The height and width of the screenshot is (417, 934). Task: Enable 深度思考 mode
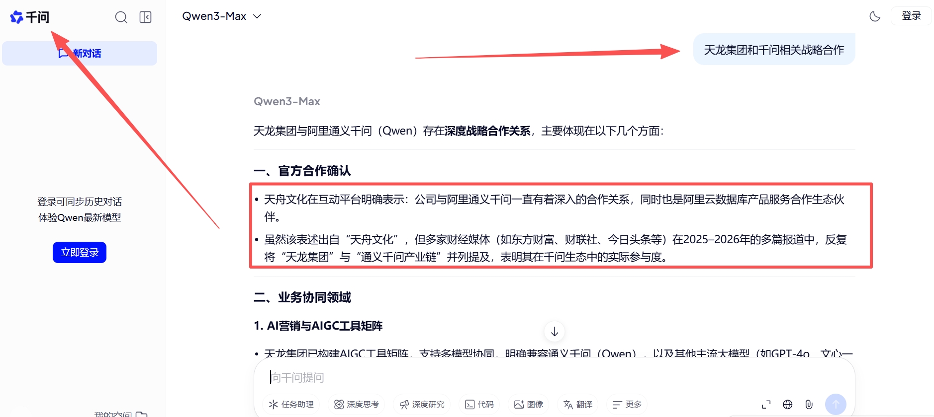pyautogui.click(x=356, y=405)
